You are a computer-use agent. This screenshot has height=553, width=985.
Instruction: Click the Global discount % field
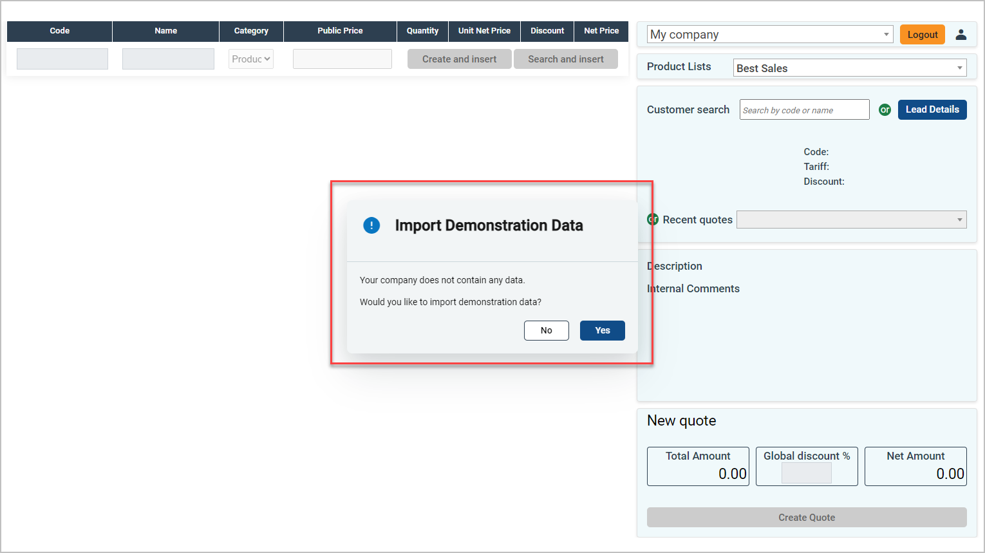[x=806, y=473]
